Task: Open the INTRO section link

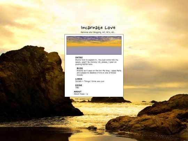Action: pos(79,57)
